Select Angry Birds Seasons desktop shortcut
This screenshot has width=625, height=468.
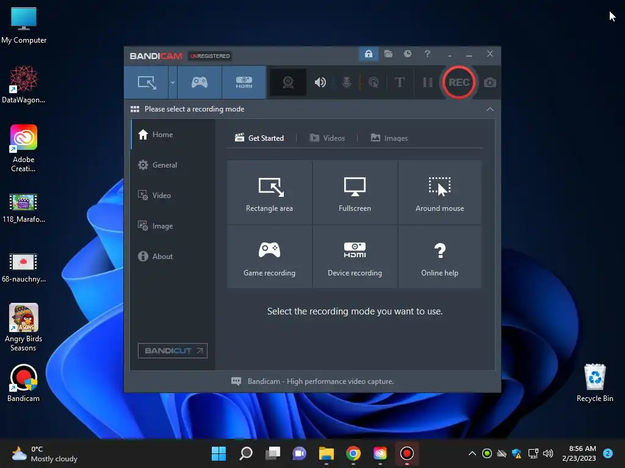24,327
